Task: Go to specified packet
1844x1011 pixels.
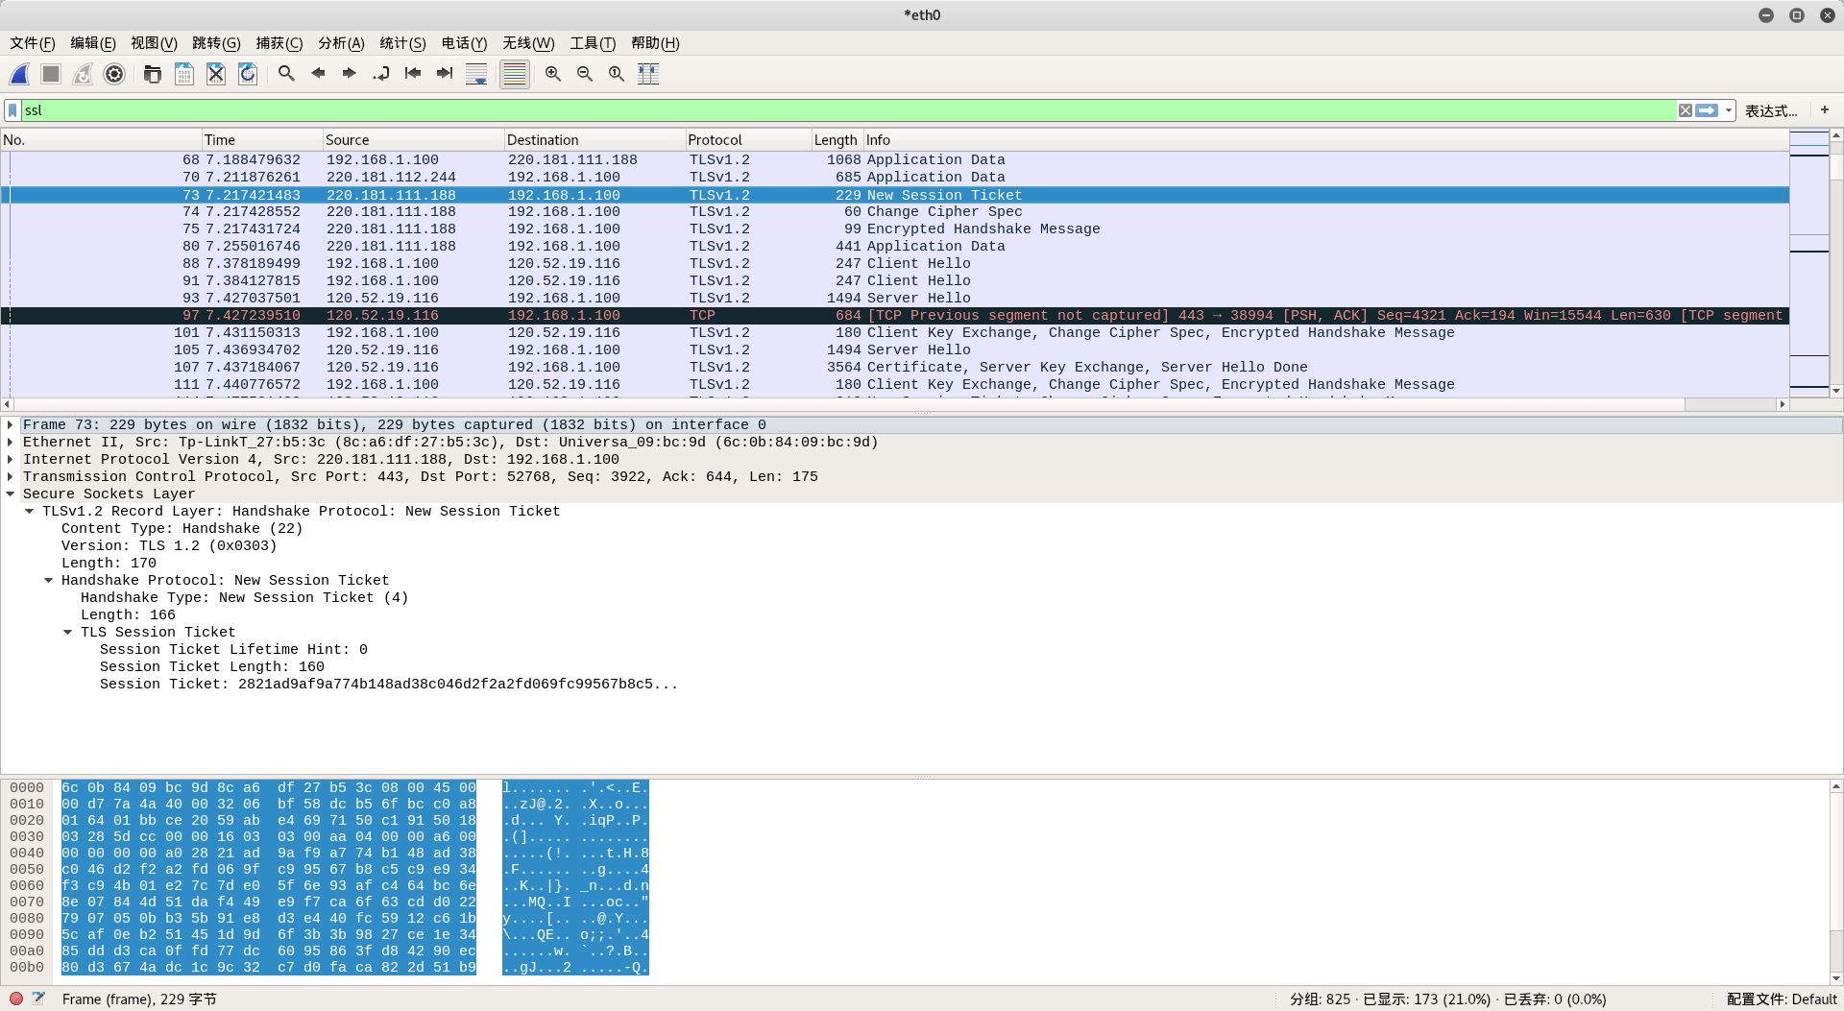Action: (x=381, y=74)
